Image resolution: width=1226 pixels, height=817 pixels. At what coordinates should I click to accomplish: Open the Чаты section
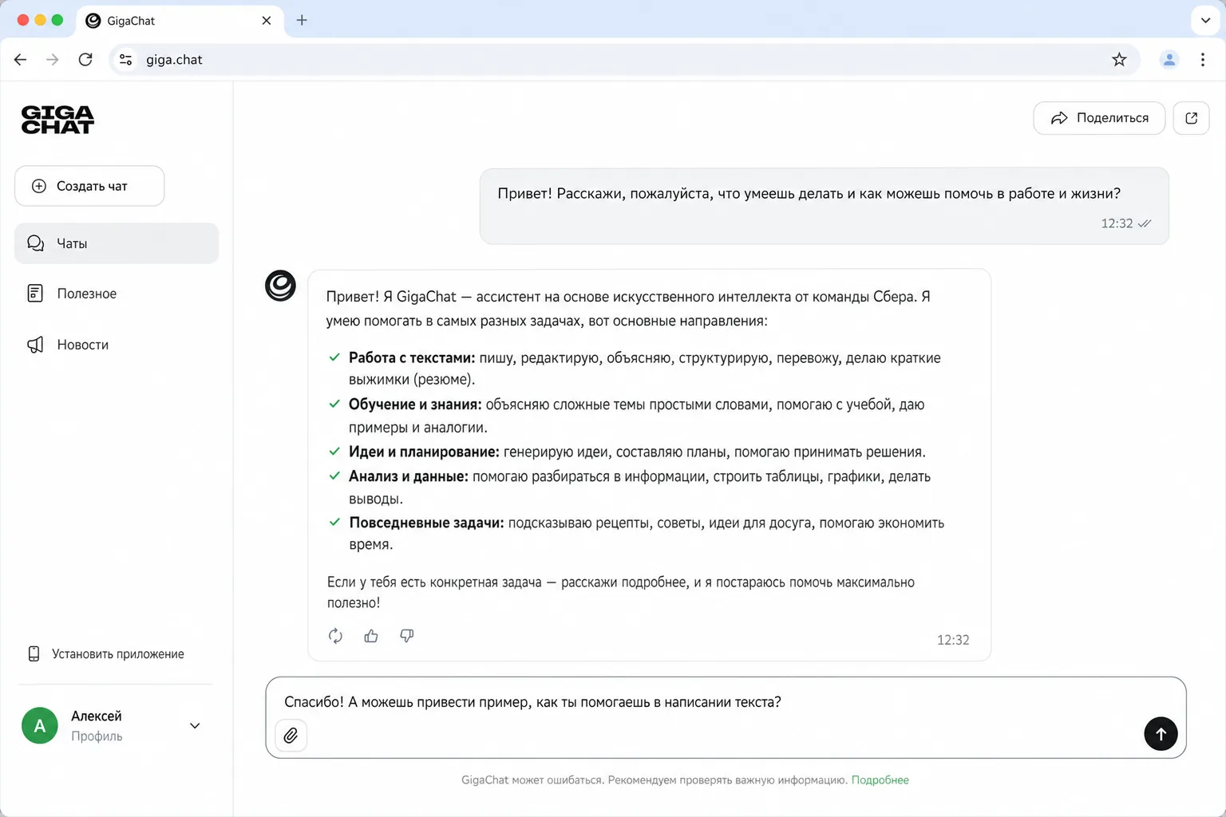point(117,243)
